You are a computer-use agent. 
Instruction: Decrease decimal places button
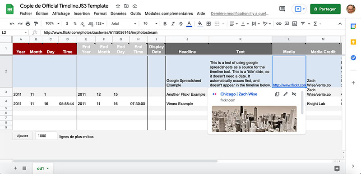pyautogui.click(x=83, y=24)
